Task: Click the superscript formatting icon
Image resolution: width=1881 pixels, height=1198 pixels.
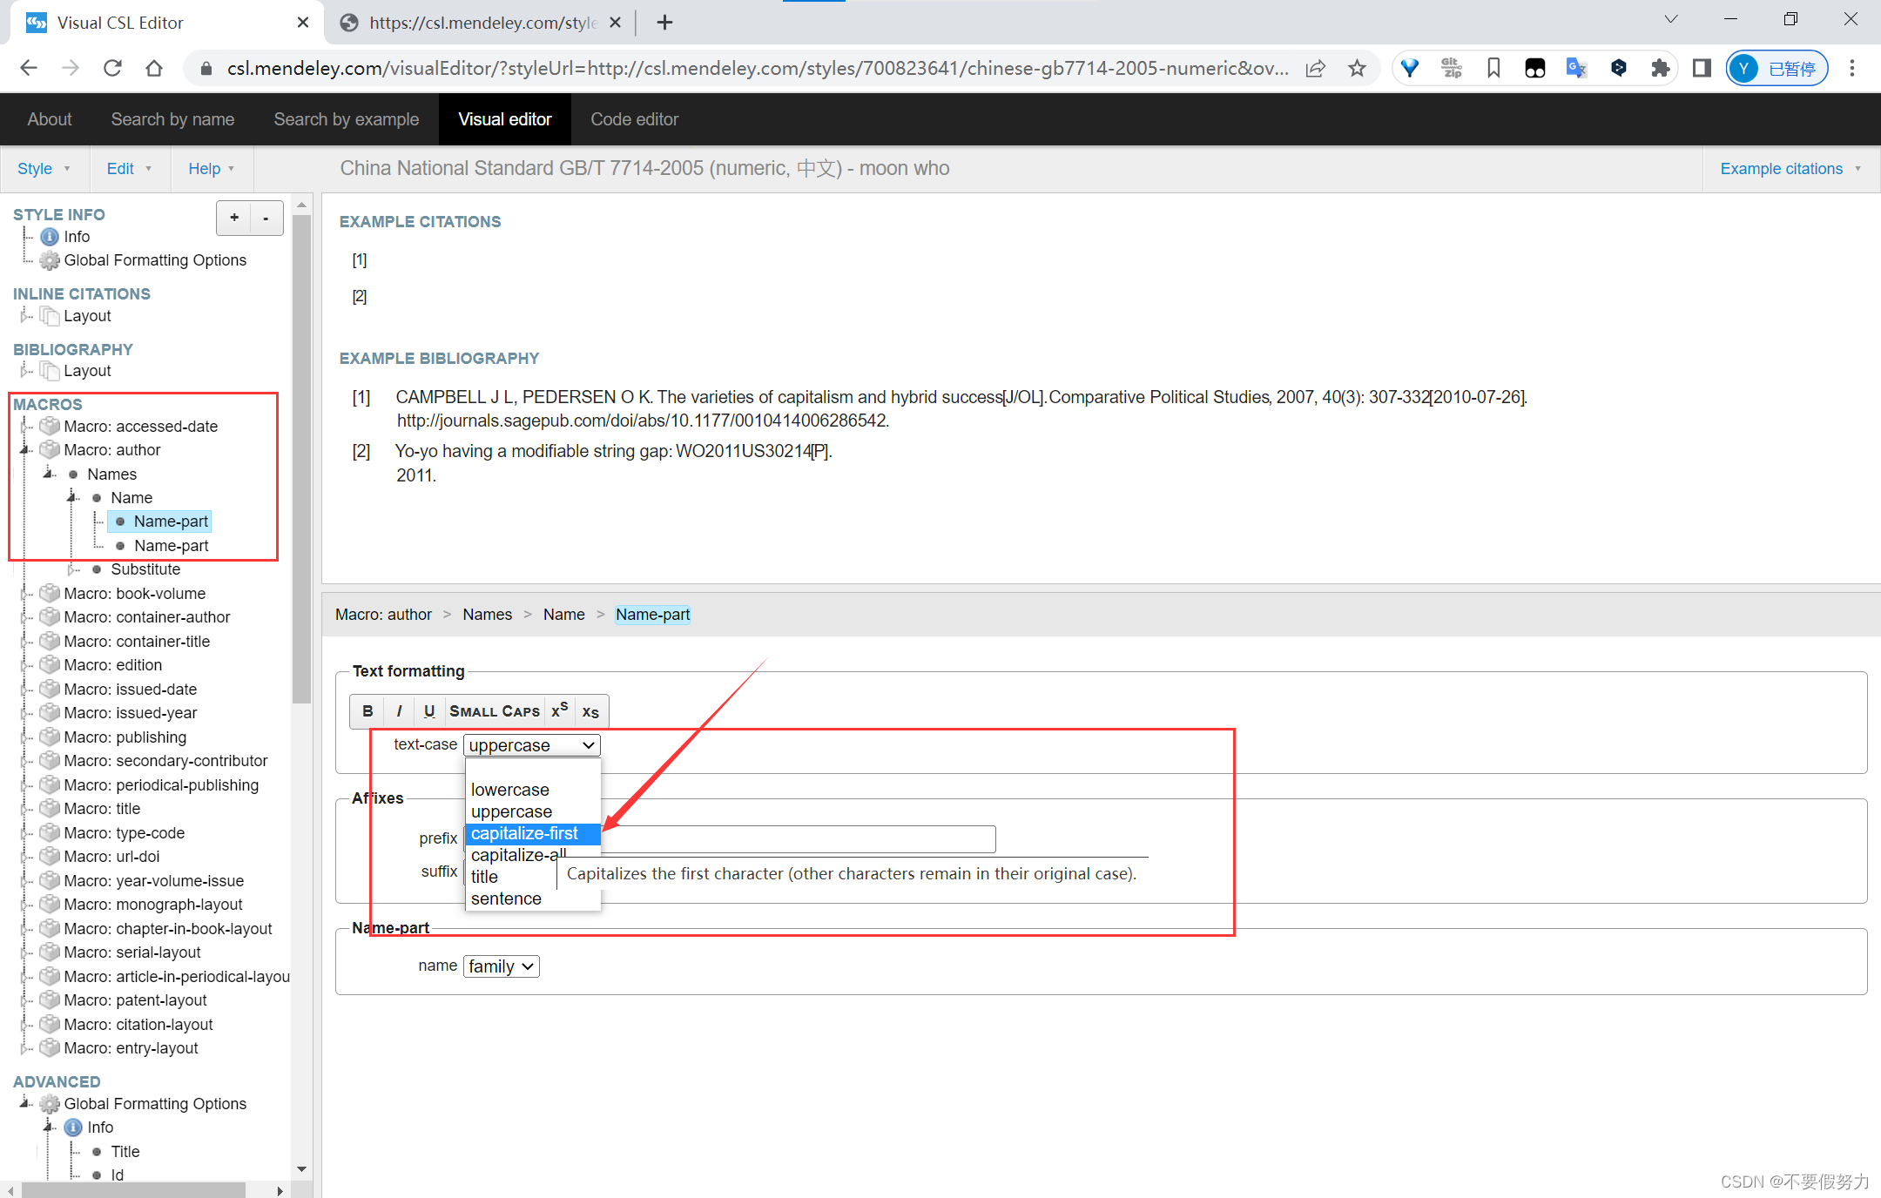Action: (558, 711)
